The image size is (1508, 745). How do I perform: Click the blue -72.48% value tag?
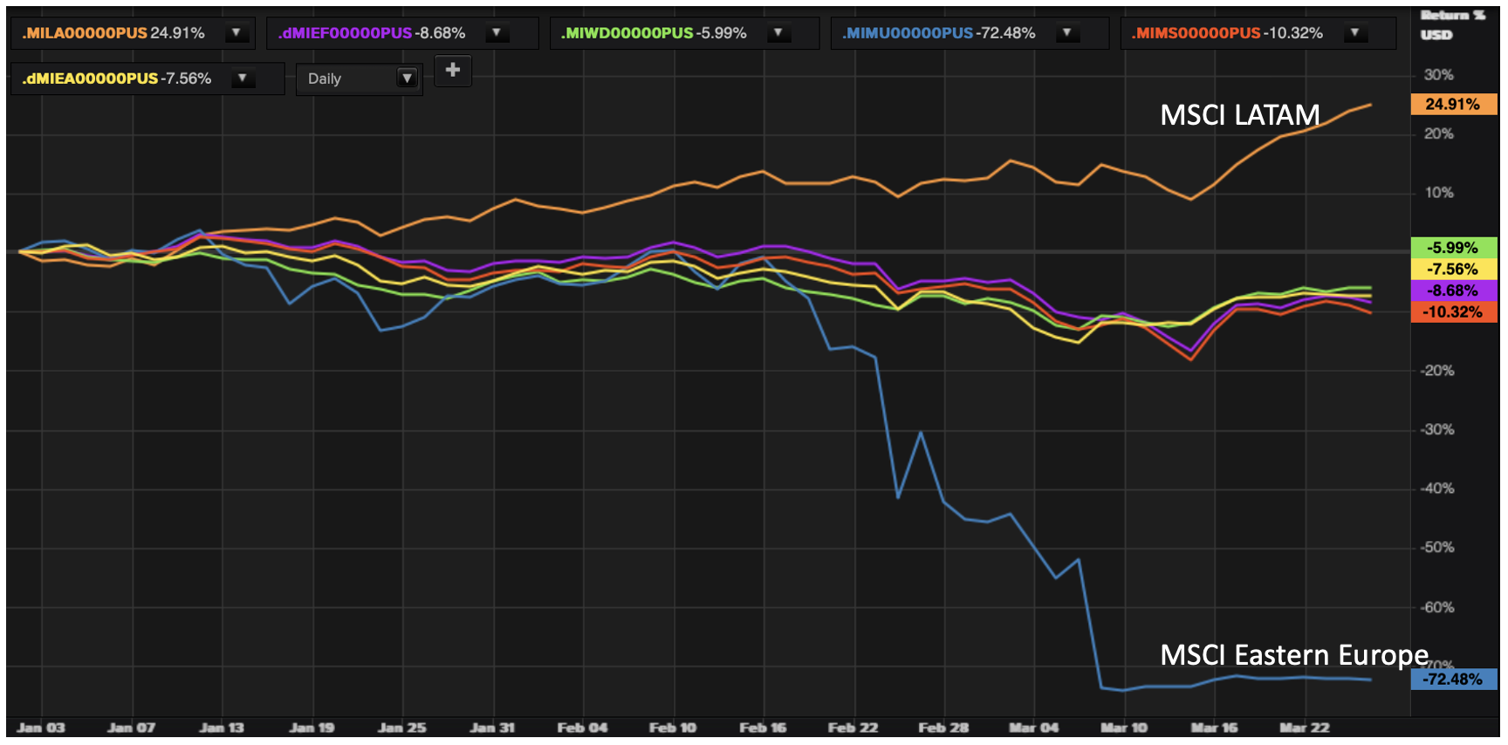click(1454, 680)
